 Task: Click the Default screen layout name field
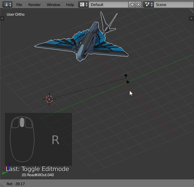click(108, 5)
